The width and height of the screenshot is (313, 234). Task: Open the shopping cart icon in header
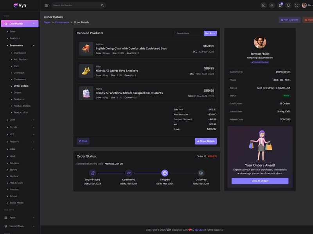tap(280, 5)
